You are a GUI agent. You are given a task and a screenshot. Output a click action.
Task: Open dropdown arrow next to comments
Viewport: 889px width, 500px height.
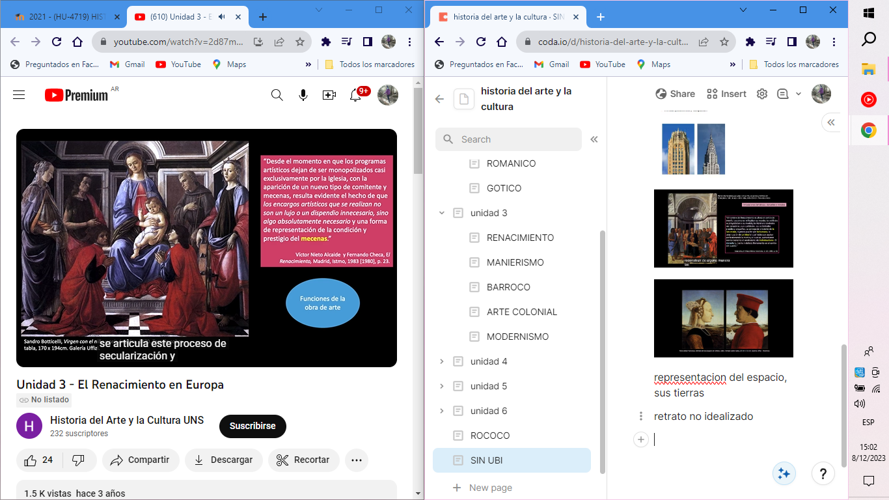[x=799, y=94]
